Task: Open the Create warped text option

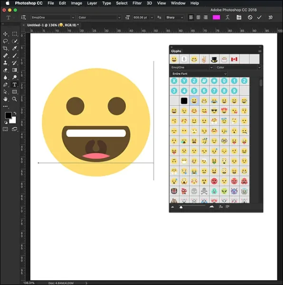Action: click(x=227, y=18)
